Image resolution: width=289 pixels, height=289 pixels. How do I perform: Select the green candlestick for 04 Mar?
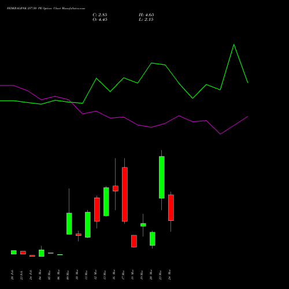[x=42, y=253]
